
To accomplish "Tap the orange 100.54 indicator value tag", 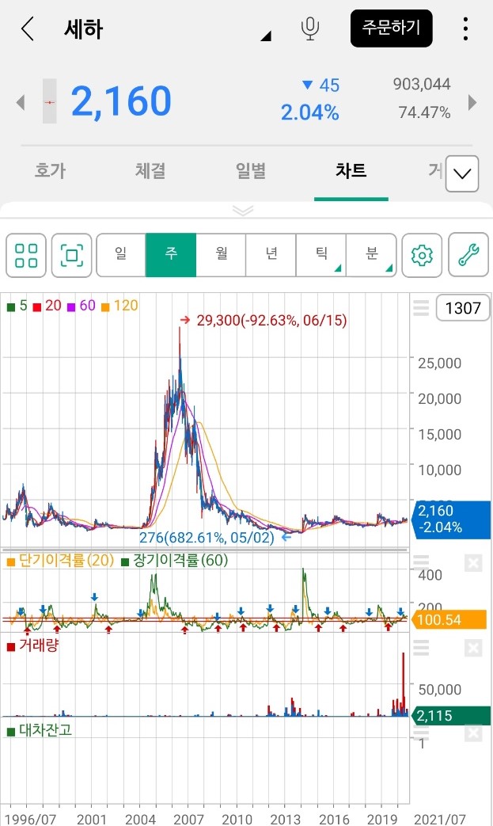I will (450, 619).
